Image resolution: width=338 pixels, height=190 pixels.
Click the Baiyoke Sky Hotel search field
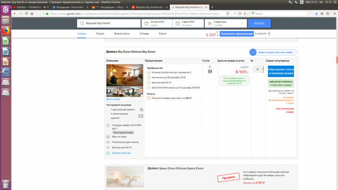(x=109, y=23)
